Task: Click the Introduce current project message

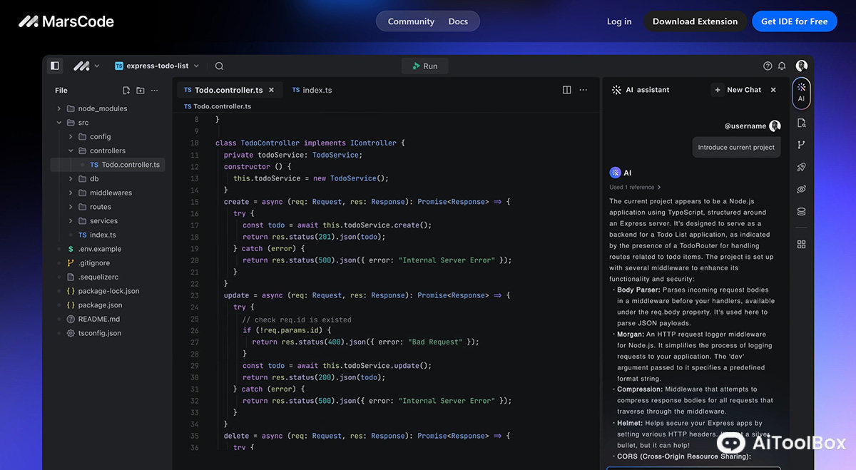Action: point(736,148)
